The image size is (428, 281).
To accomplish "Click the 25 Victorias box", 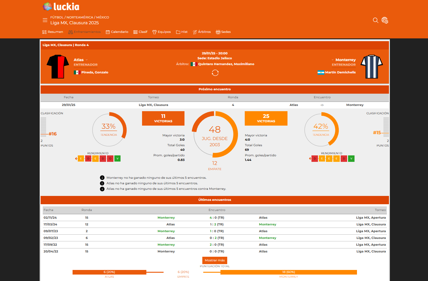I will click(x=266, y=118).
